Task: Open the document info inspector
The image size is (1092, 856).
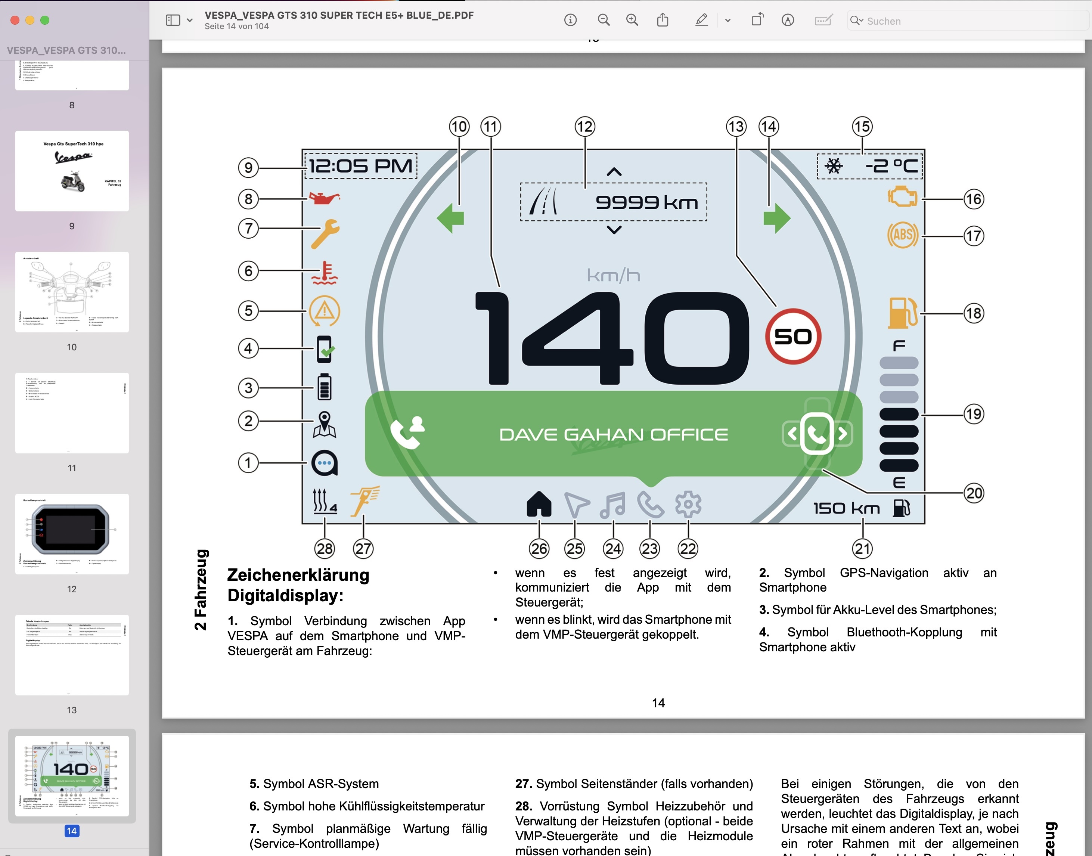Action: (570, 20)
